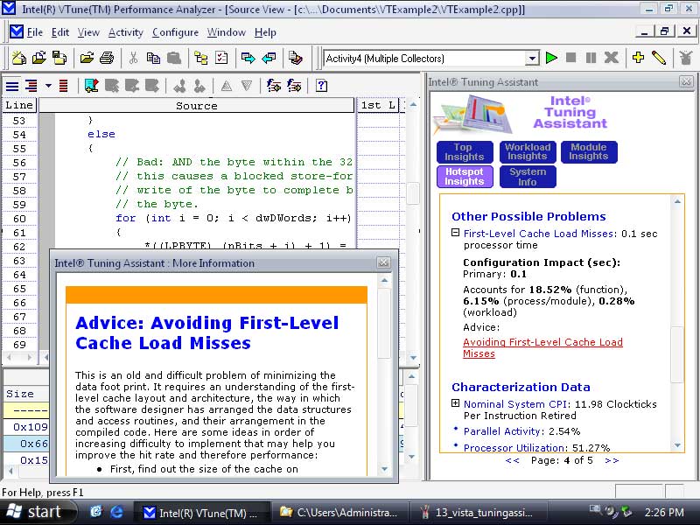Switch to Top Insights
This screenshot has width=700, height=525.
465,152
